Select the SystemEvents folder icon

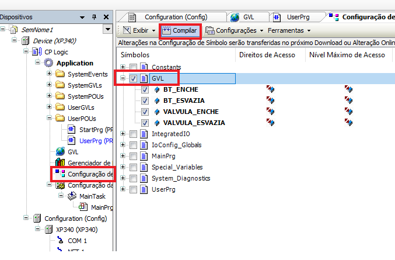click(x=59, y=74)
